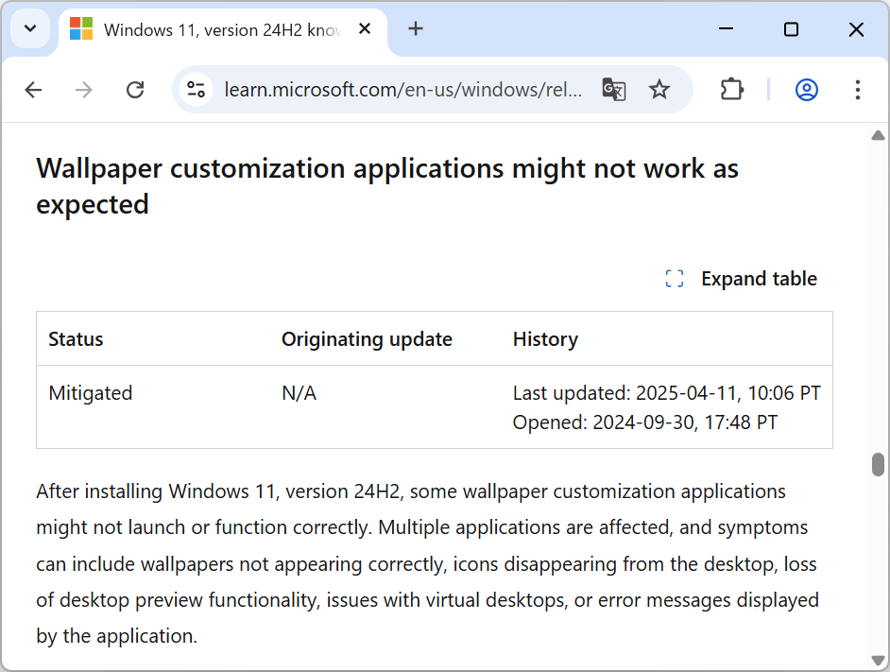
Task: Click the learn.microsoft.com address bar
Action: click(x=402, y=90)
